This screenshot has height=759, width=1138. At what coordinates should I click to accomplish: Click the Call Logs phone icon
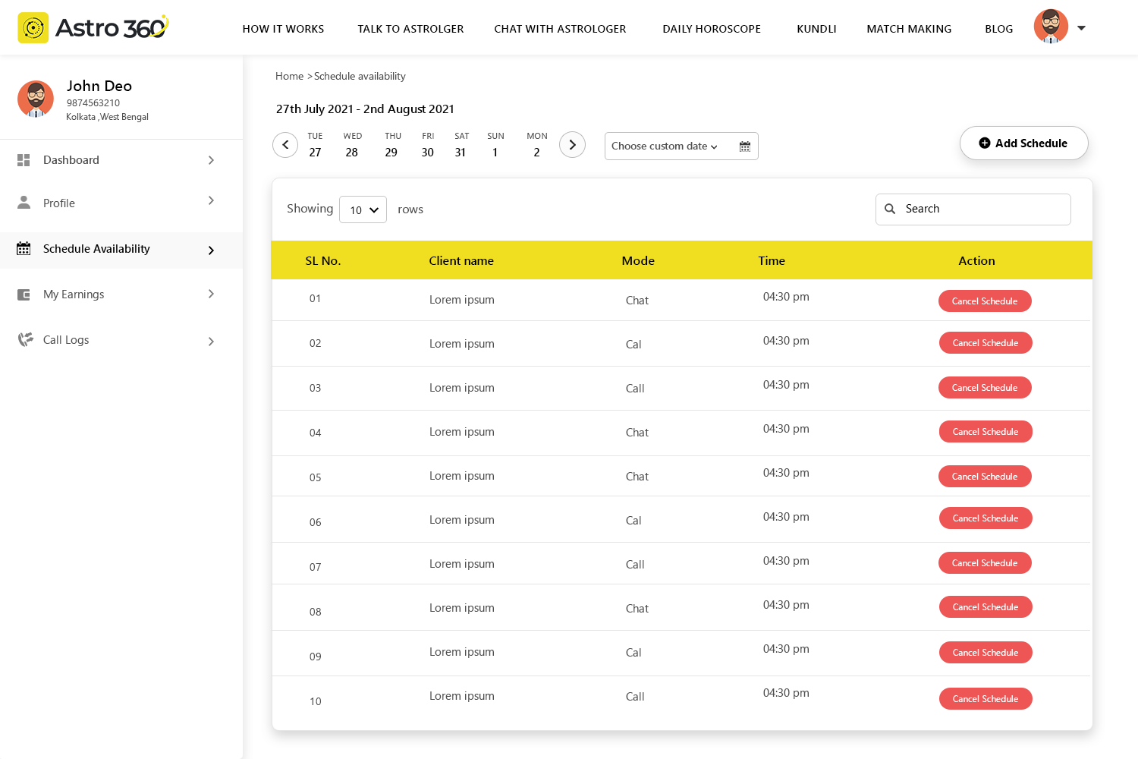coord(25,339)
